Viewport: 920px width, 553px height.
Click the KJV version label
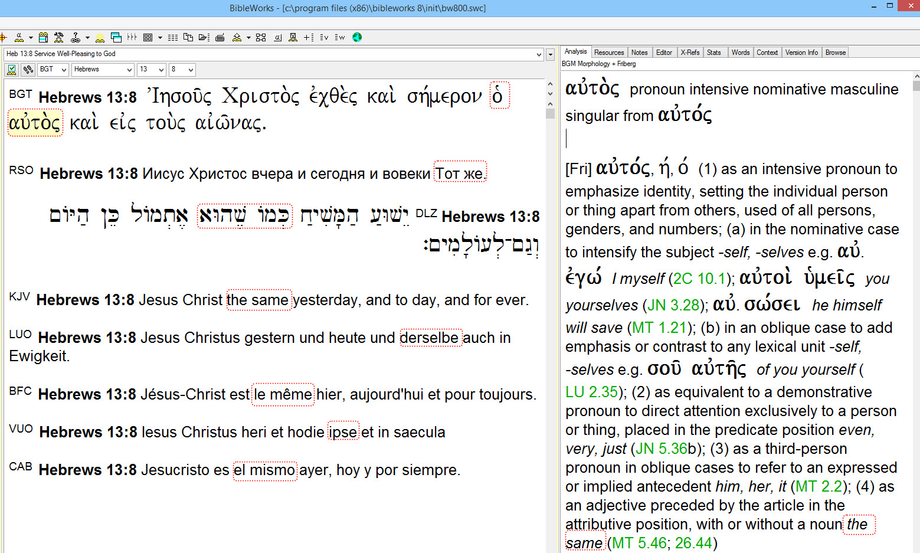(x=19, y=297)
